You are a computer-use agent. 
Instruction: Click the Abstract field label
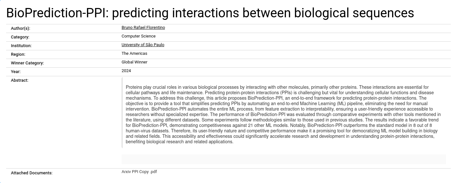tap(20, 80)
